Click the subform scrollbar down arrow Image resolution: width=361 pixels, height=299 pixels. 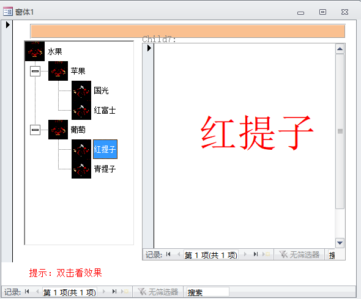340,243
